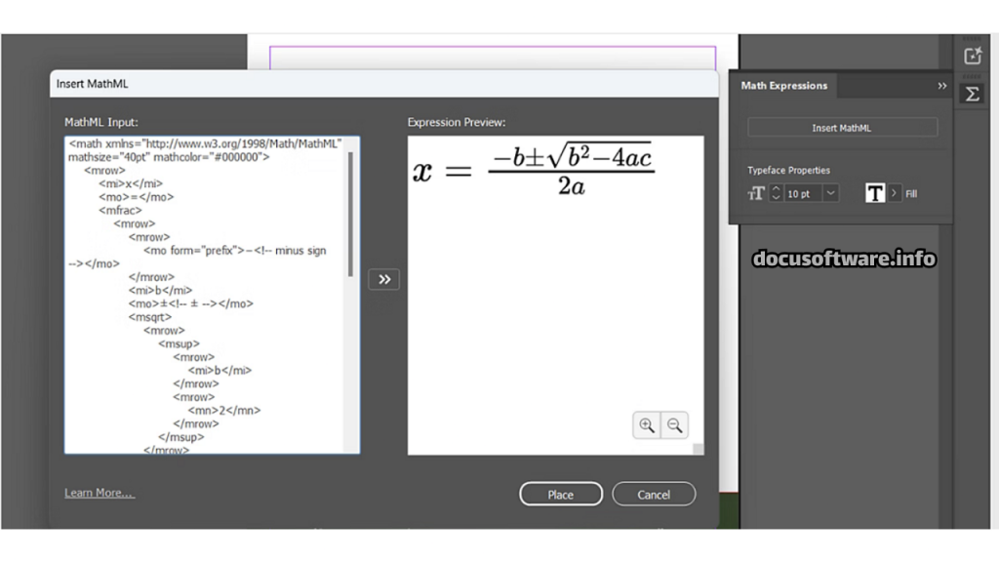Collapse the Math Expressions panel with double chevrons
The height and width of the screenshot is (562, 999).
coord(941,86)
